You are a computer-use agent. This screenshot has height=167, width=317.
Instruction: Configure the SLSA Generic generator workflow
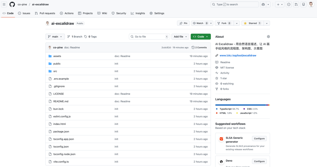(259, 139)
